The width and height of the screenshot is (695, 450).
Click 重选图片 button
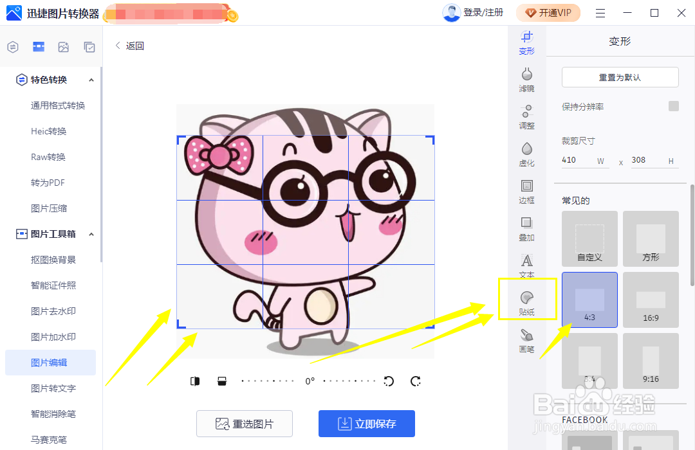(245, 424)
